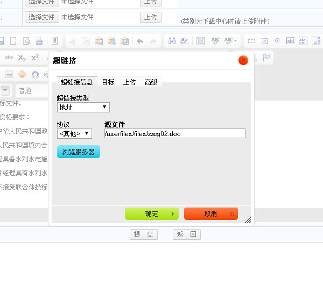Apply subscript formatting

(22, 58)
